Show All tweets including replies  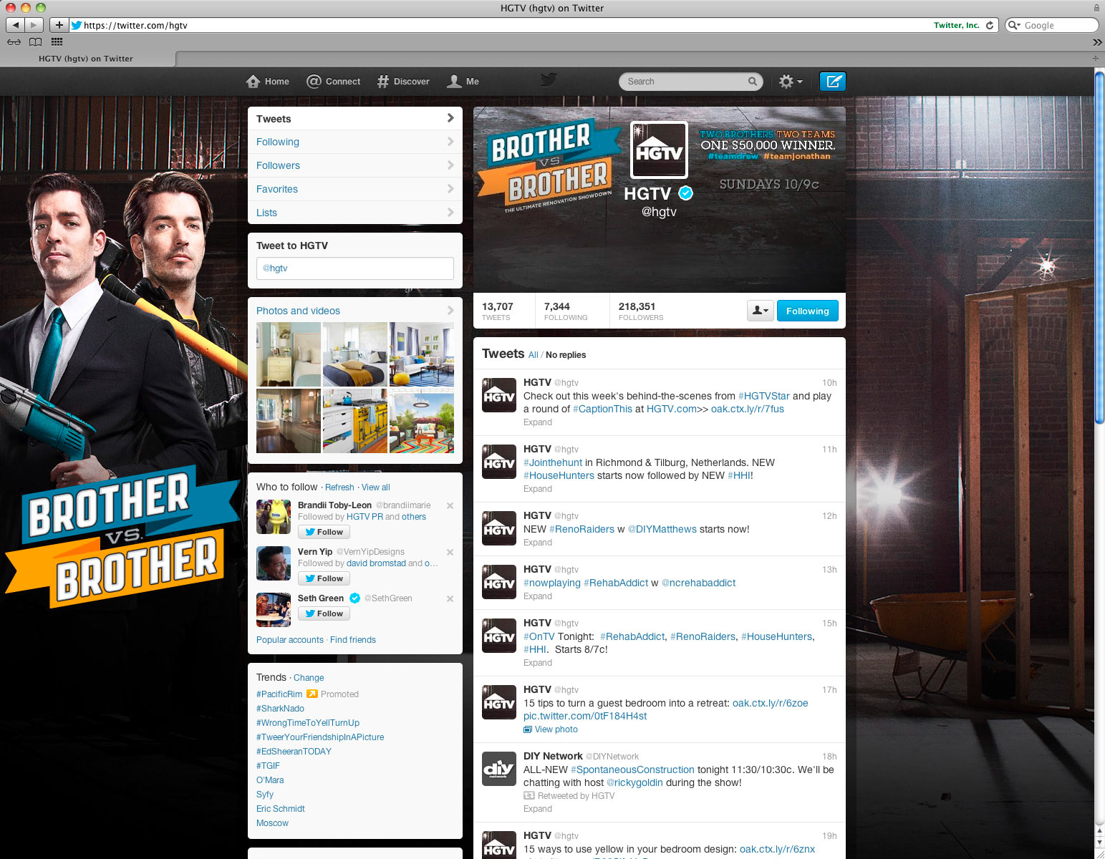click(x=534, y=355)
